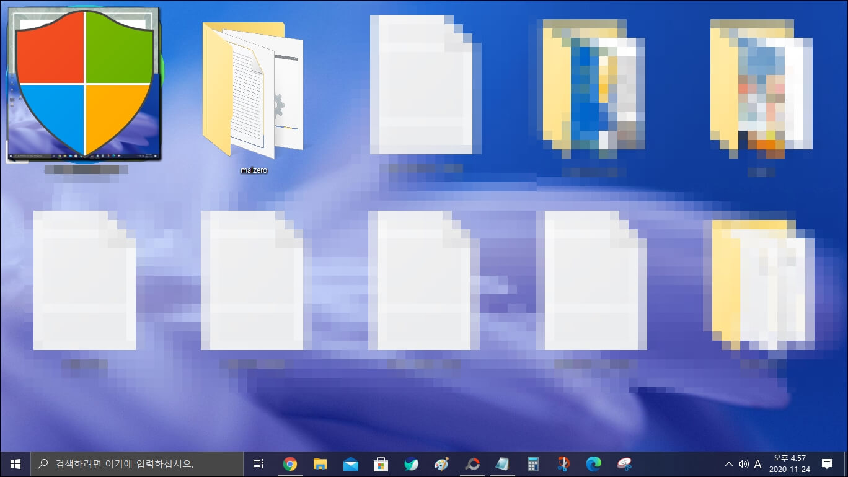Click the colorful ring app taskbar icon
Viewport: 848px width, 477px height.
(x=472, y=463)
